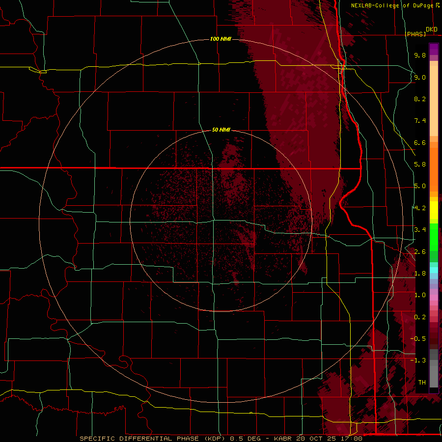Click the -1.3 legend value

pos(418,360)
